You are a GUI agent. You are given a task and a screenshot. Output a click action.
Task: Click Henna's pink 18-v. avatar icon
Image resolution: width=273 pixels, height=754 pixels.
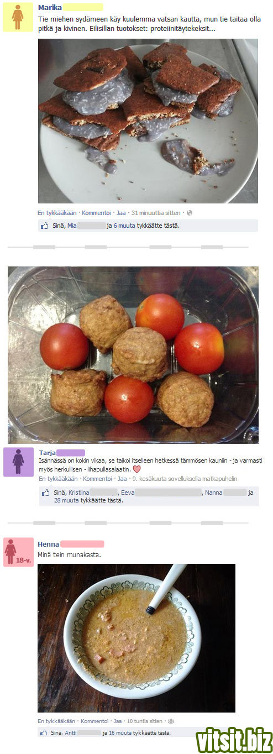(x=18, y=552)
